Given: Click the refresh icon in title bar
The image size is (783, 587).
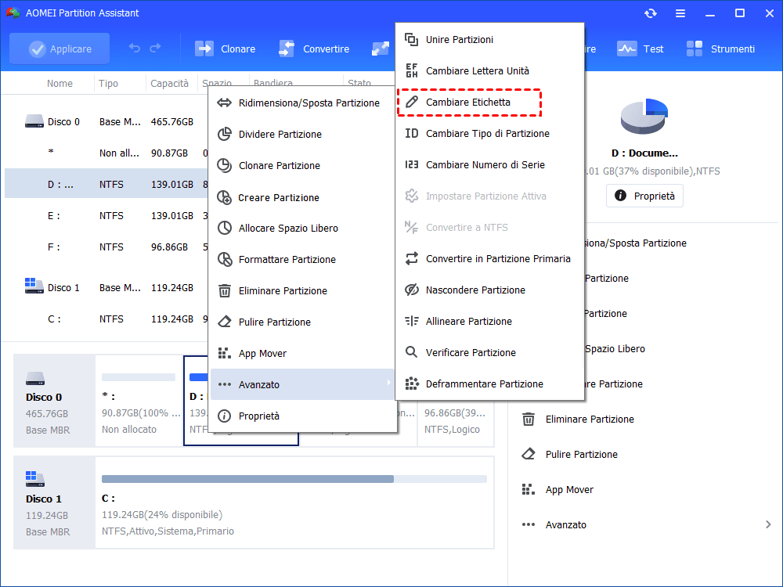Looking at the screenshot, I should (650, 13).
